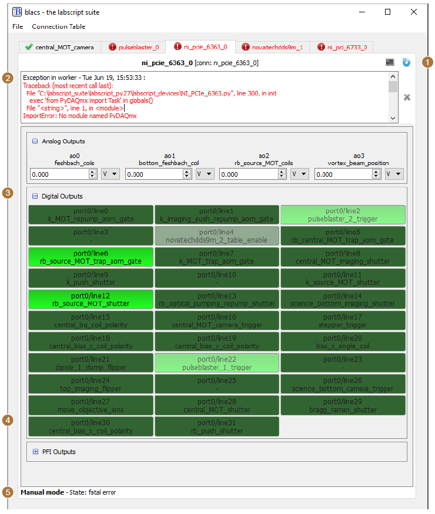
Task: Open the ao3 vortex_beam_position unit dropdown
Action: pyautogui.click(x=394, y=174)
